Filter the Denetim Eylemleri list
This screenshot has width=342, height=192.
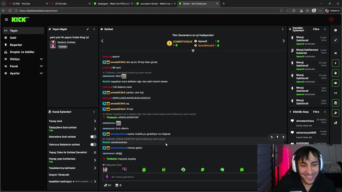point(316,29)
